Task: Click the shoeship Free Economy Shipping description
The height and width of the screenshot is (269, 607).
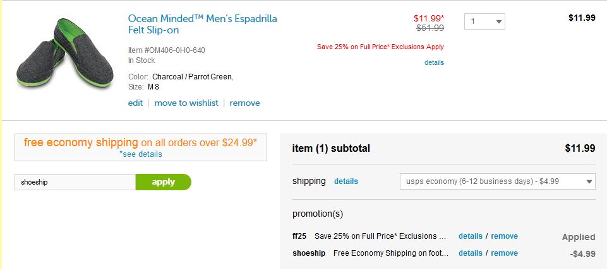Action: (x=391, y=253)
